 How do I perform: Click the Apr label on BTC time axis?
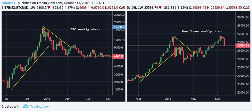[68, 98]
